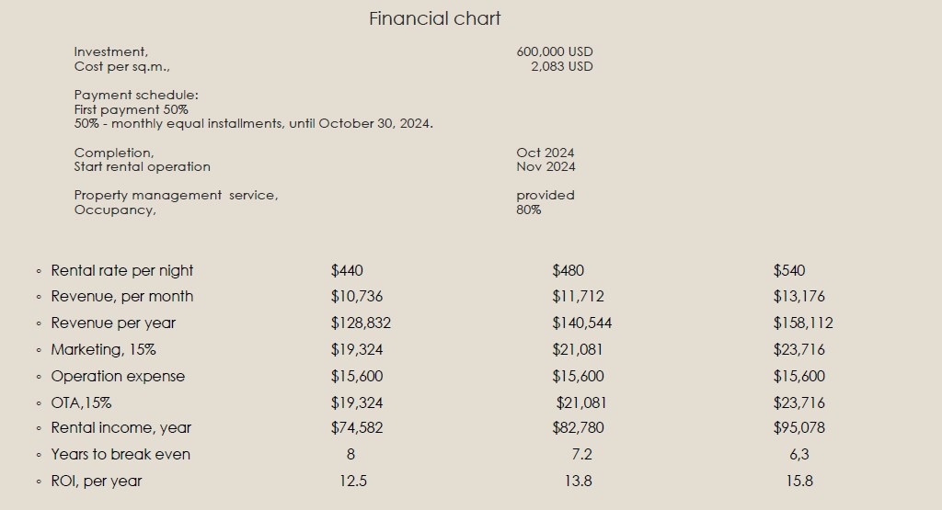
Task: Select the 2,083 USD cost value
Action: pyautogui.click(x=561, y=66)
